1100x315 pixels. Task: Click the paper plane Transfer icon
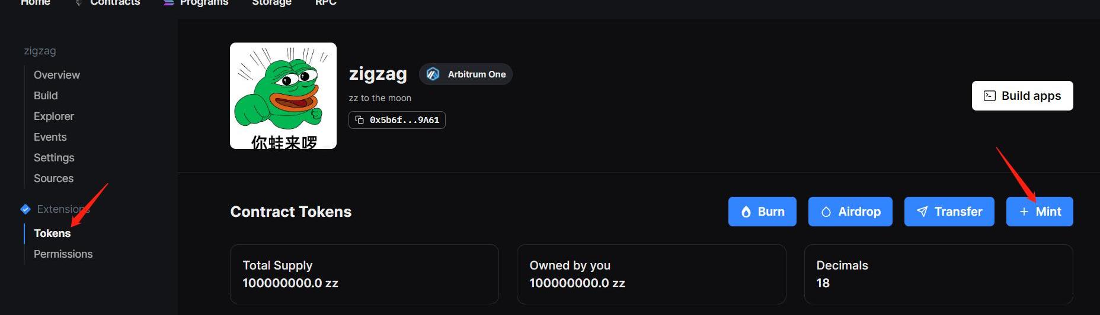coord(922,212)
